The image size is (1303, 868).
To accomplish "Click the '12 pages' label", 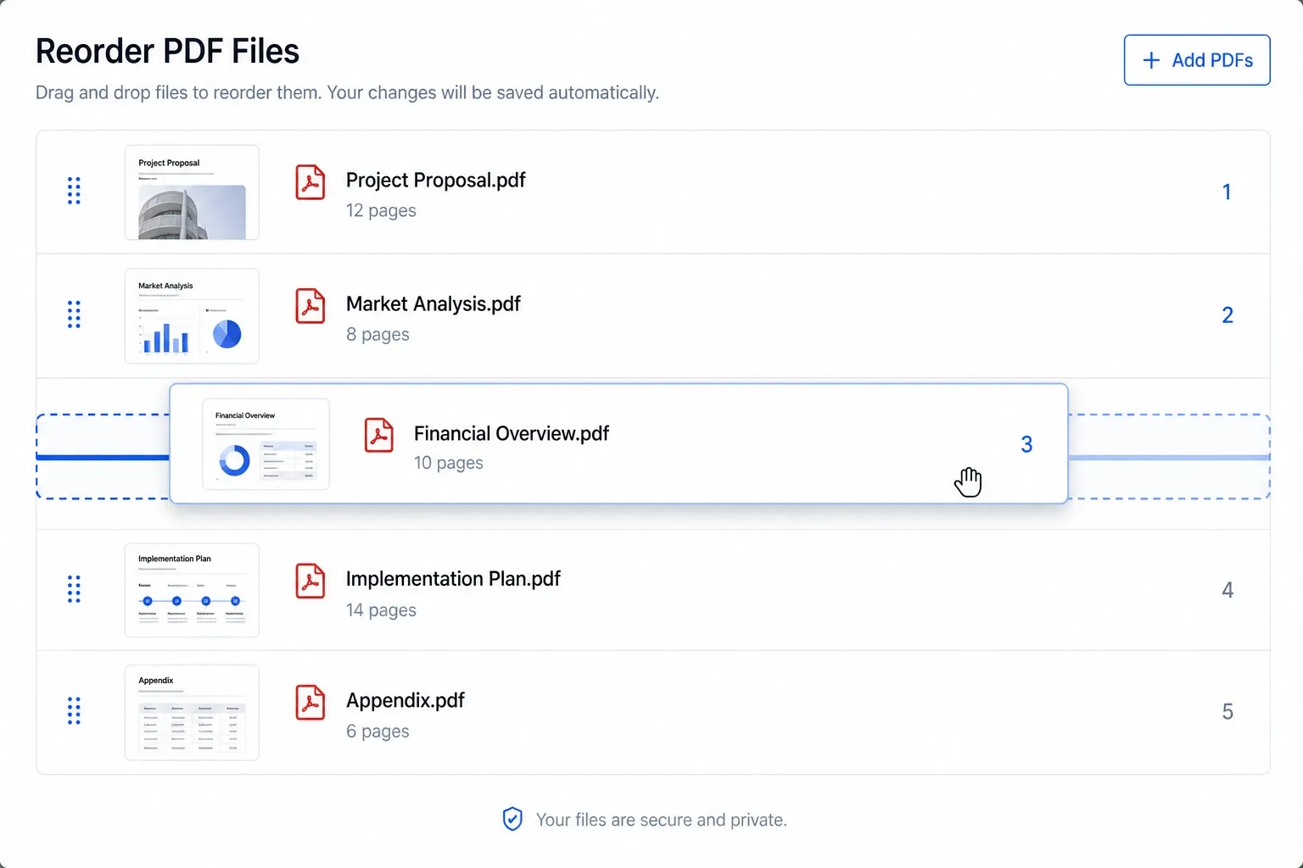I will coord(381,210).
